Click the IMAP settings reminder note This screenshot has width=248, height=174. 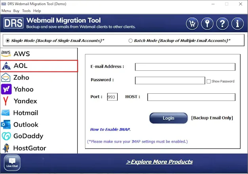pos(137,142)
